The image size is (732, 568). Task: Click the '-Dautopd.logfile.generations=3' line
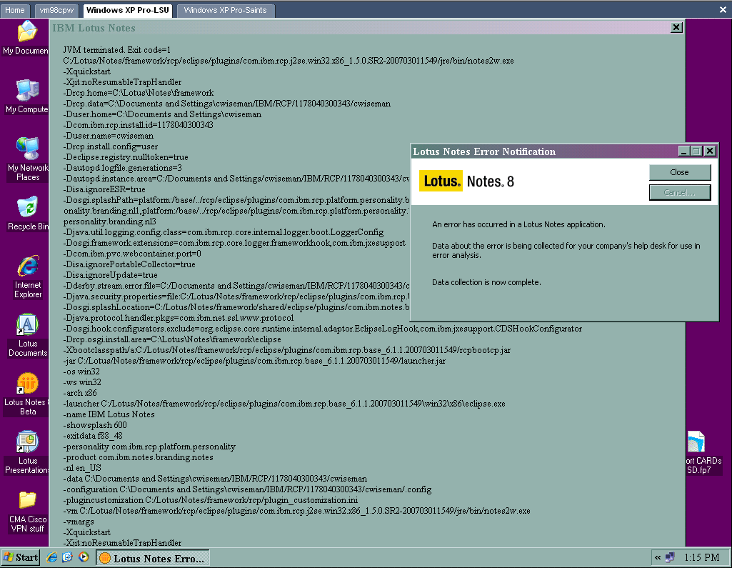click(x=124, y=168)
